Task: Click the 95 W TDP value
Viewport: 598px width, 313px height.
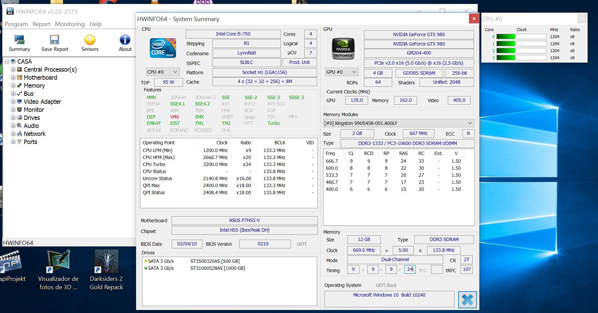Action: tap(168, 82)
